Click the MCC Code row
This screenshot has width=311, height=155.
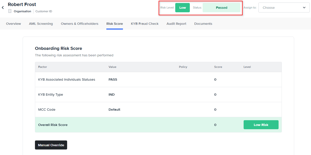point(47,110)
